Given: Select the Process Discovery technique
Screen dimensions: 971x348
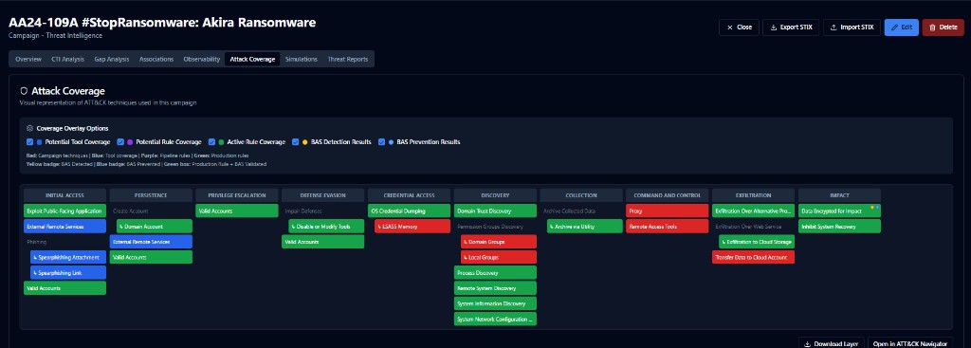Looking at the screenshot, I should 495,272.
